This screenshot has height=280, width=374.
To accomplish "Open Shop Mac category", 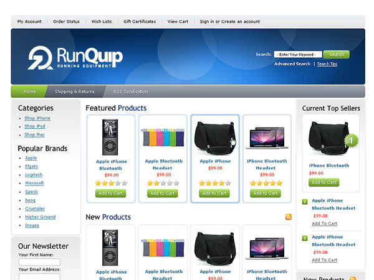I will (x=34, y=134).
